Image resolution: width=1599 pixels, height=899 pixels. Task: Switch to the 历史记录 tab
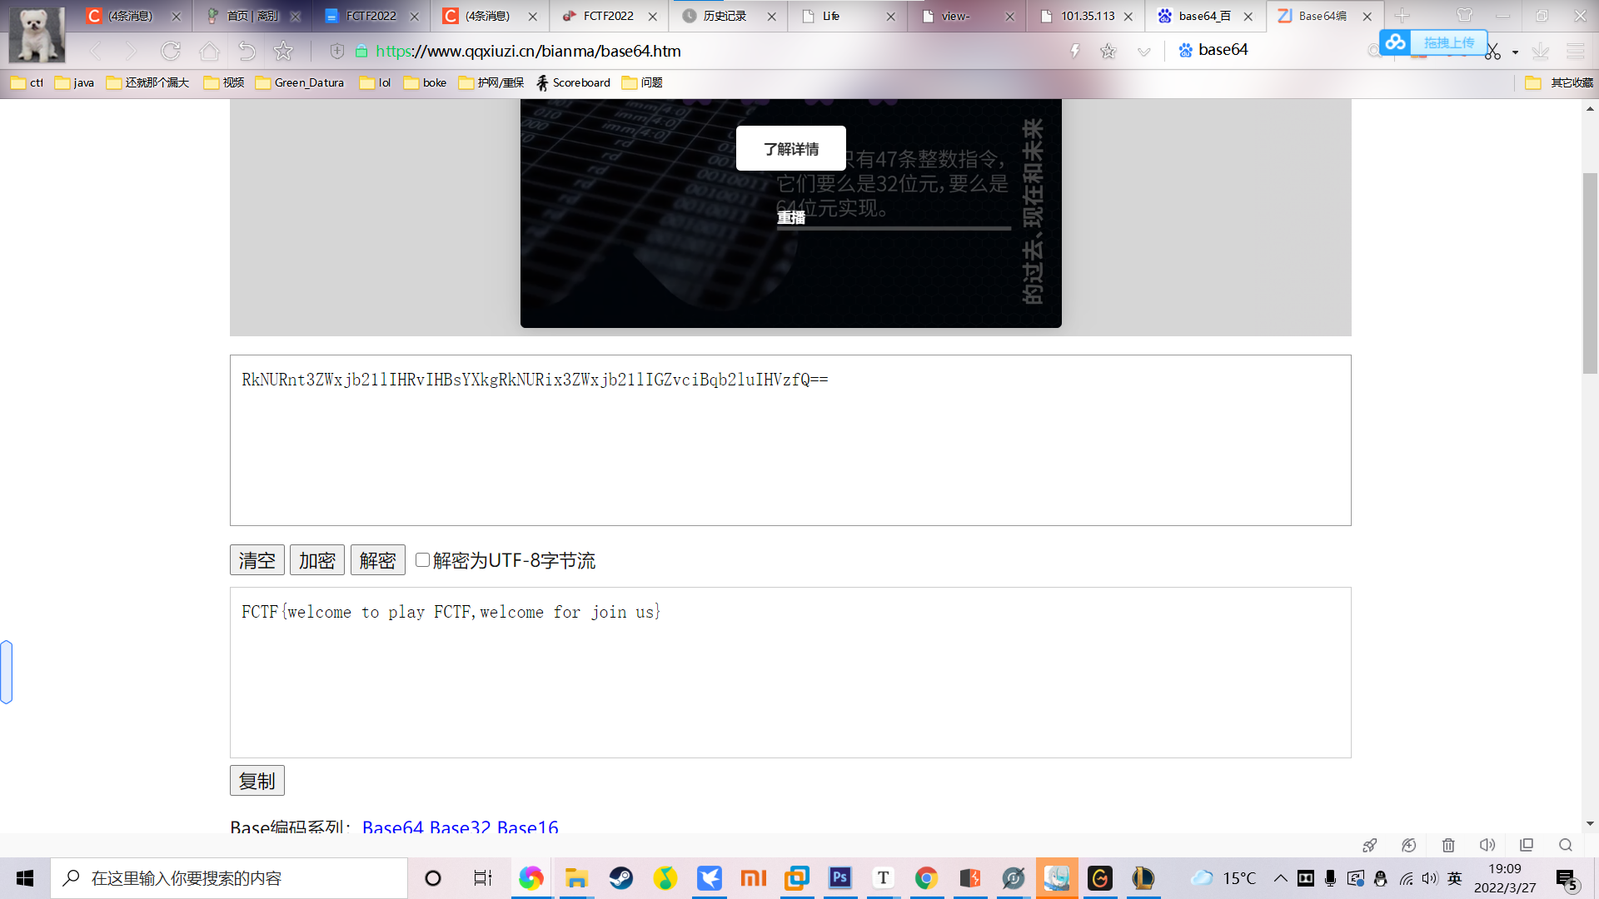tap(725, 16)
